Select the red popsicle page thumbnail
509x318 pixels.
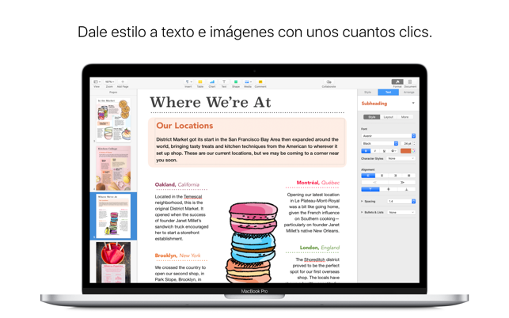(x=113, y=262)
